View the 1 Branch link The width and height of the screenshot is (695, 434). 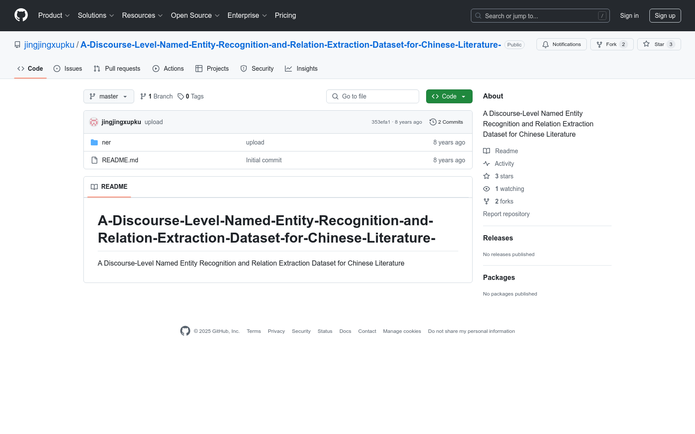[x=156, y=96]
